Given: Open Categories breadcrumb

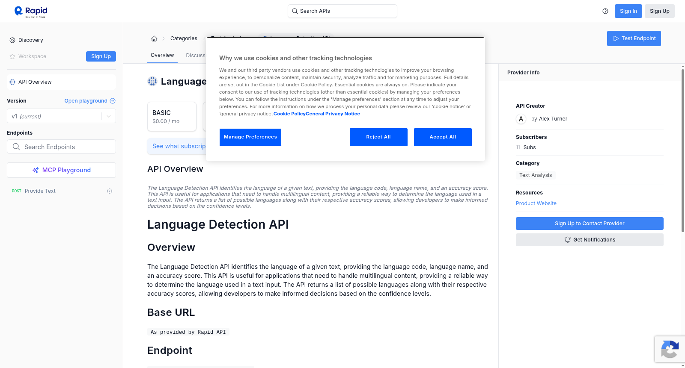Looking at the screenshot, I should tap(184, 38).
